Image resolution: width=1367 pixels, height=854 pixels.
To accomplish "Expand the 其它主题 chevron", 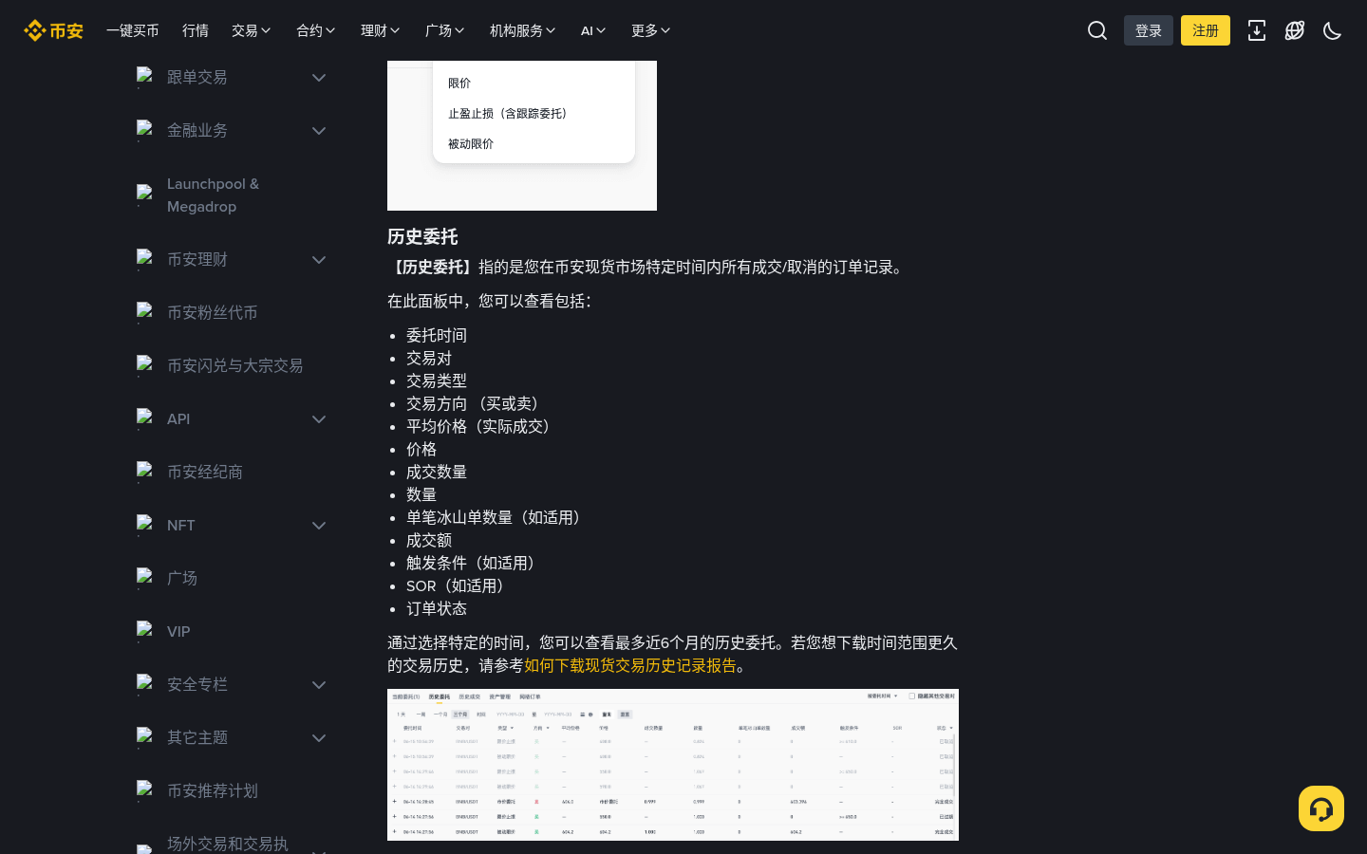I will point(319,738).
